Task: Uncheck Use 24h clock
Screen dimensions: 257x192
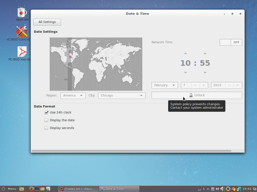Action: click(x=46, y=112)
